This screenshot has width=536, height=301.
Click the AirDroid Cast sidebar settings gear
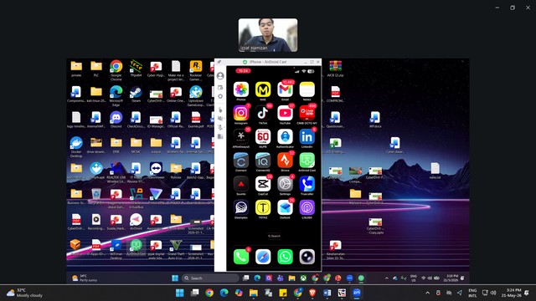tap(220, 97)
